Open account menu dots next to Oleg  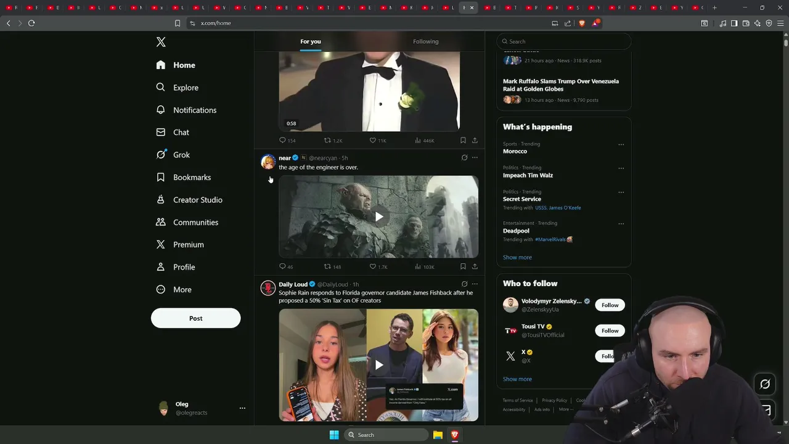tap(242, 408)
